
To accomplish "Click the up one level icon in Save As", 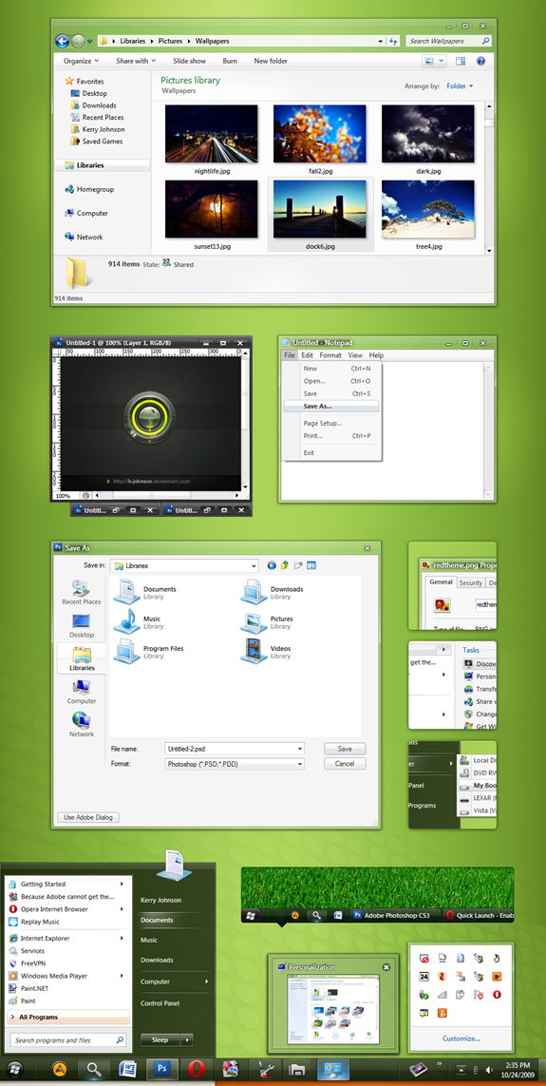I will (x=285, y=565).
